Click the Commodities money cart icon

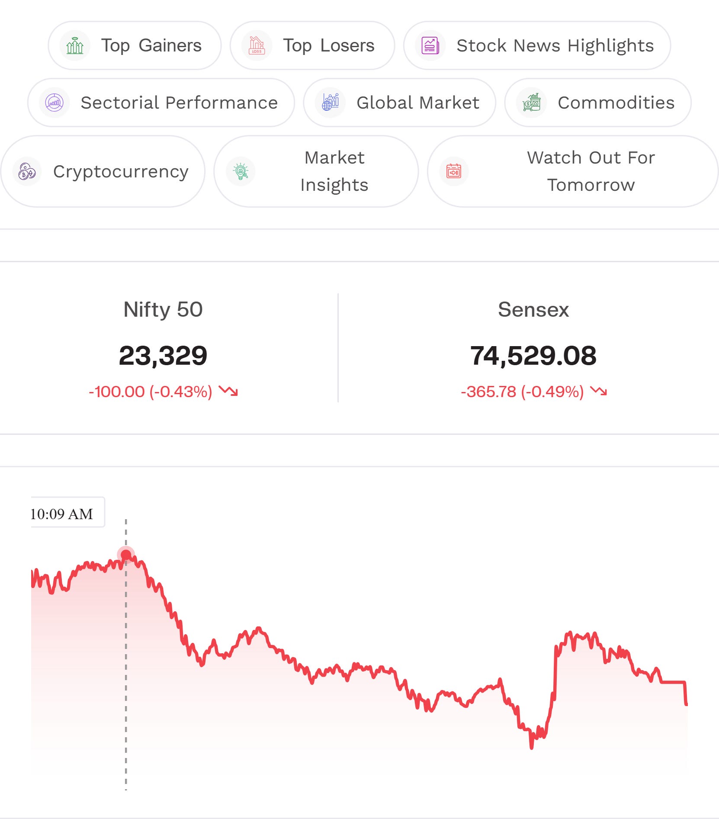(x=532, y=103)
